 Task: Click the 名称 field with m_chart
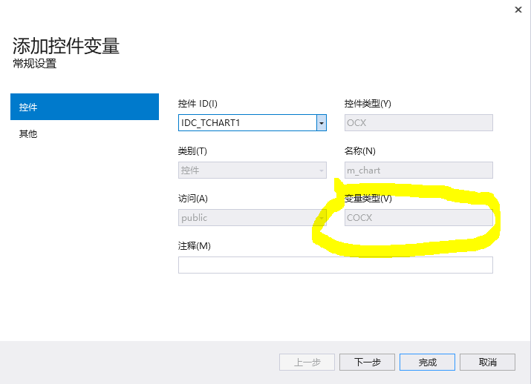click(x=419, y=170)
